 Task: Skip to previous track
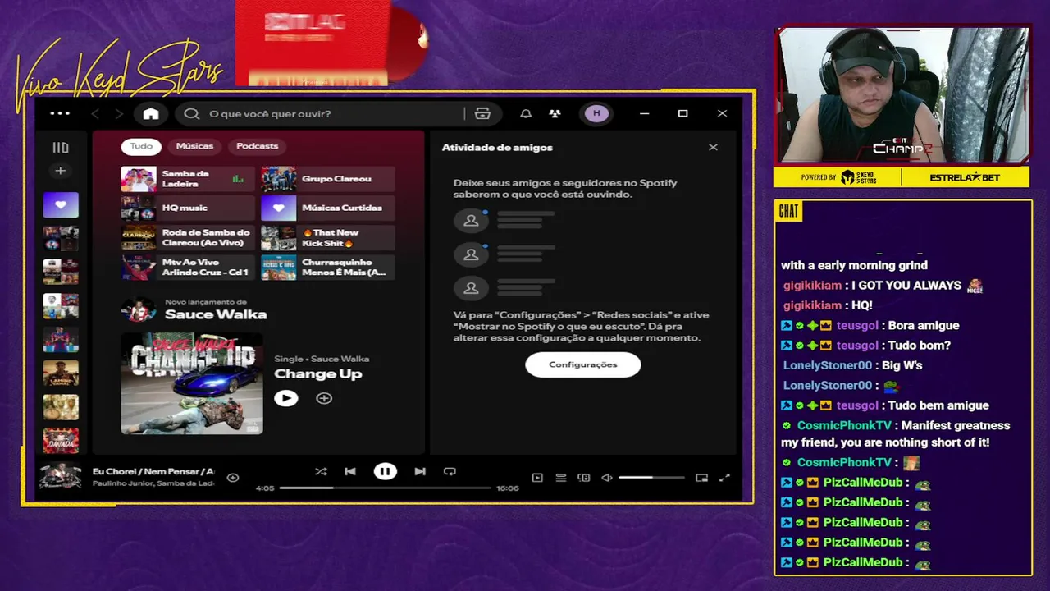[x=350, y=471]
